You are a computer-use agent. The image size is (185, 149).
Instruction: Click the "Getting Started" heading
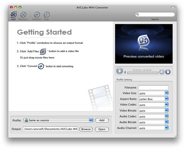click(x=44, y=32)
